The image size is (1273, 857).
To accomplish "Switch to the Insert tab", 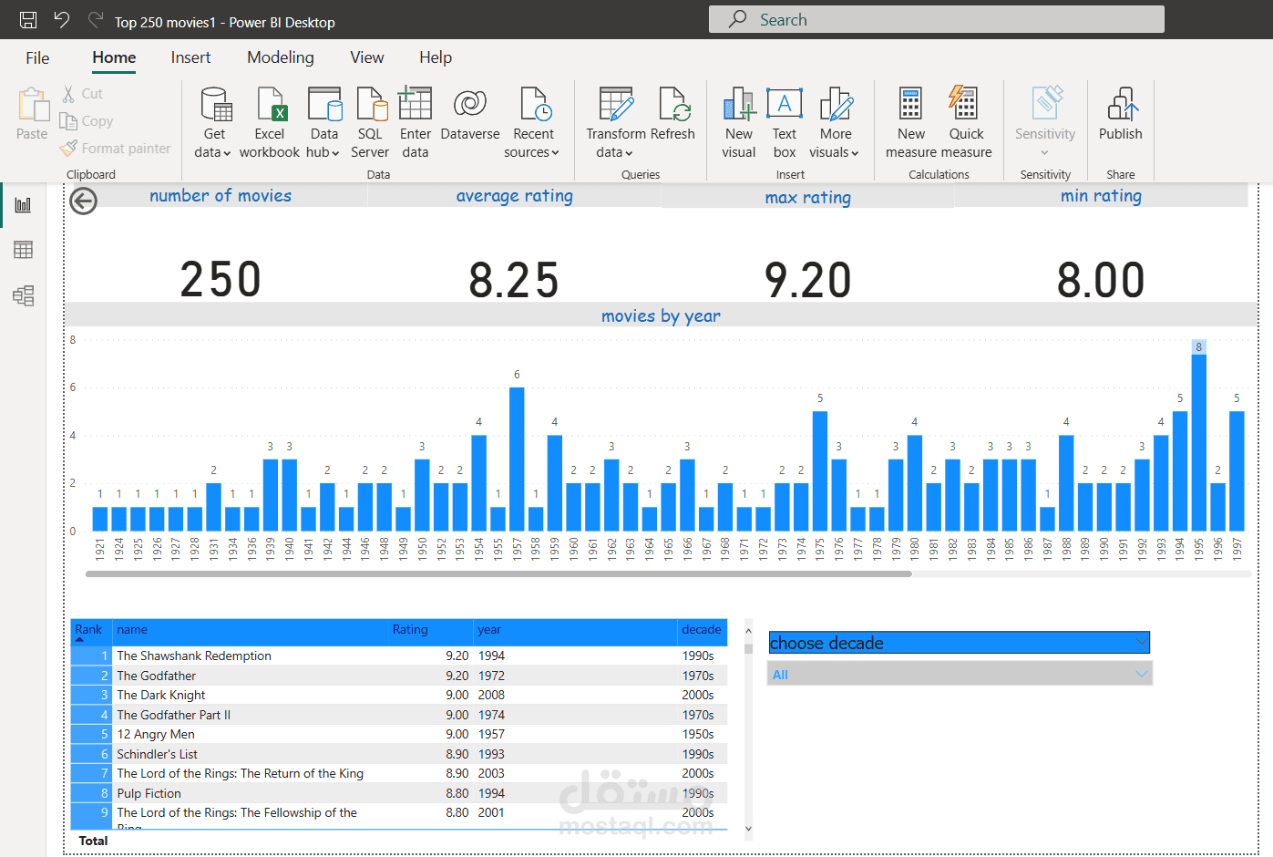I will (x=190, y=57).
